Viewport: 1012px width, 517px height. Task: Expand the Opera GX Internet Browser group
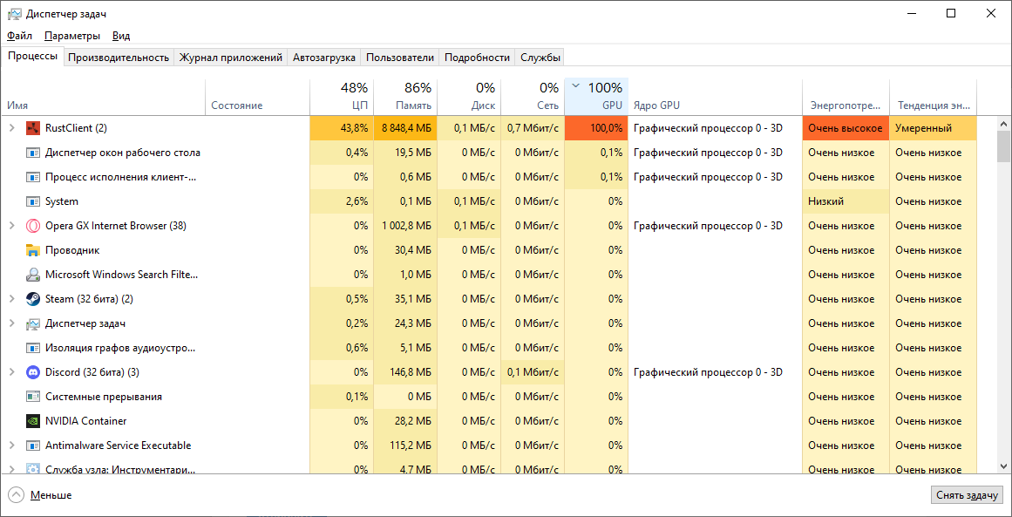[x=12, y=226]
